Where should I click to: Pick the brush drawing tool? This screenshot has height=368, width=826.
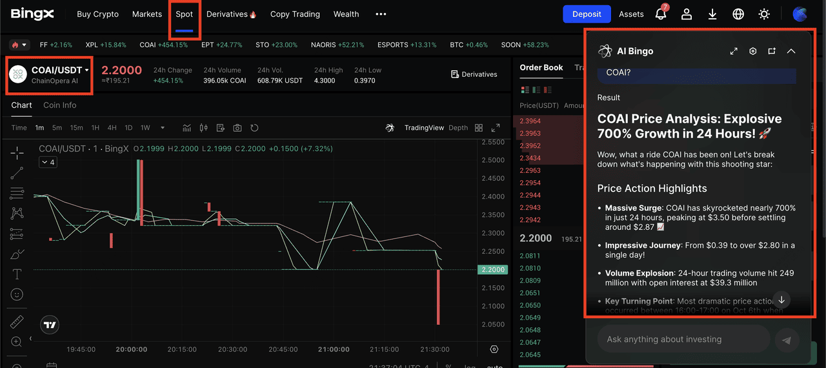point(17,254)
